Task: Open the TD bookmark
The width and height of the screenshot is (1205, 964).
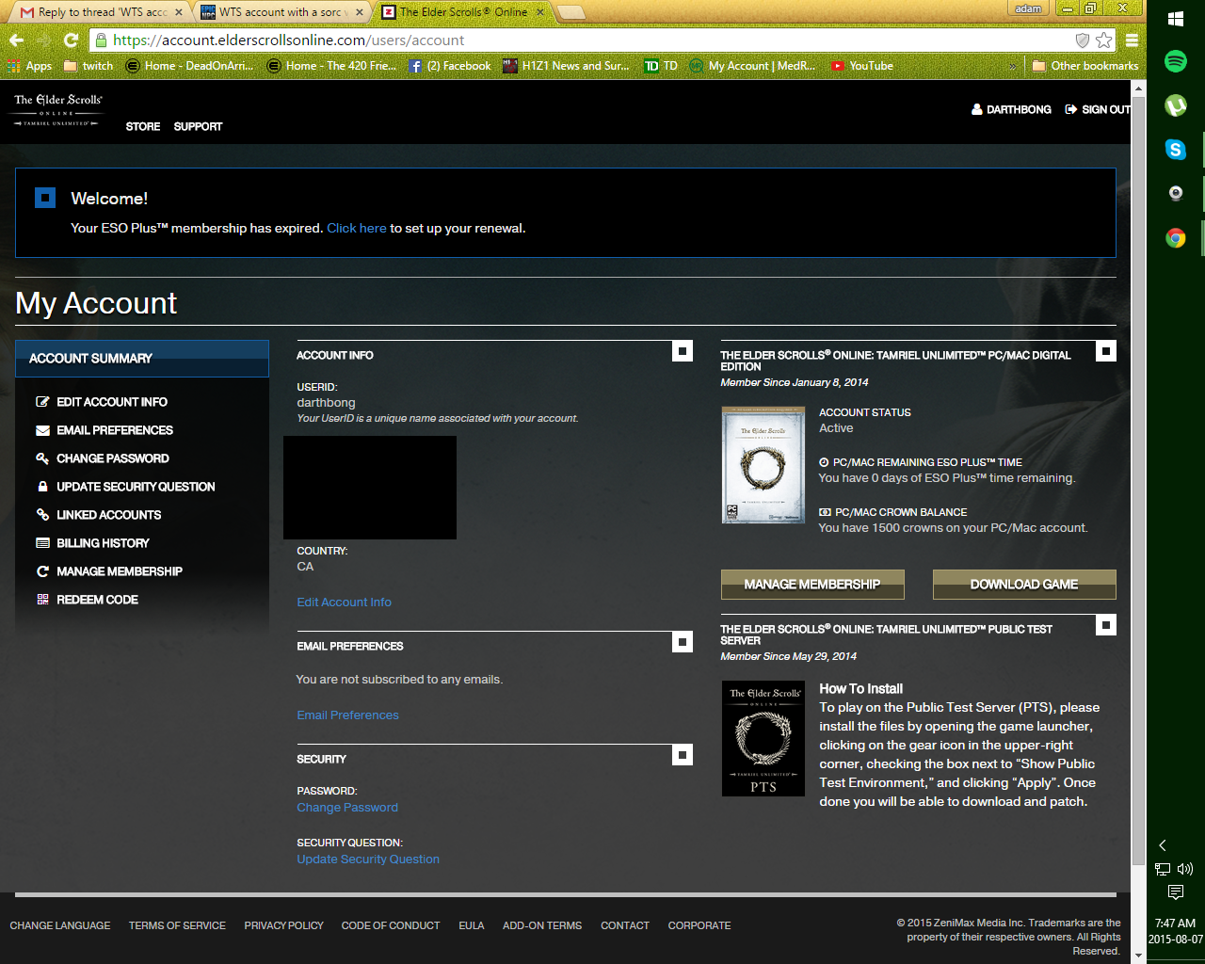Action: [661, 66]
